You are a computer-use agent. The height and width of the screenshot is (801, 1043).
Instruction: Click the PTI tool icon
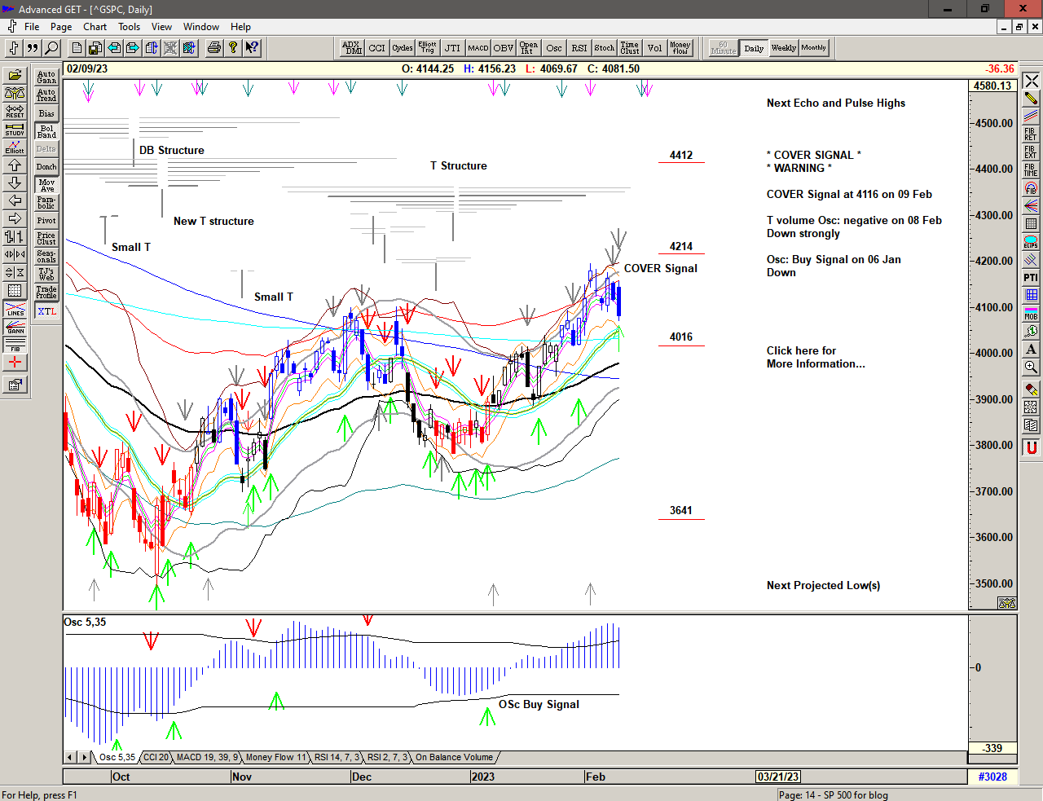click(x=1031, y=278)
